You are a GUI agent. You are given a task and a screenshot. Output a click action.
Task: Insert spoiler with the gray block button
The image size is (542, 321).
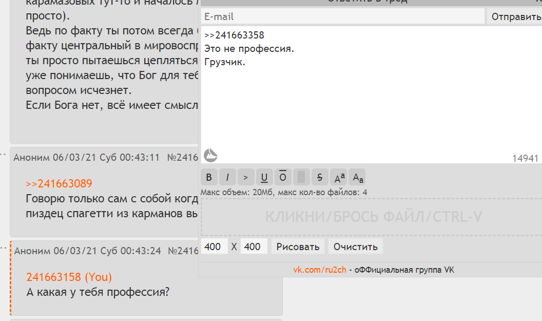tap(301, 178)
